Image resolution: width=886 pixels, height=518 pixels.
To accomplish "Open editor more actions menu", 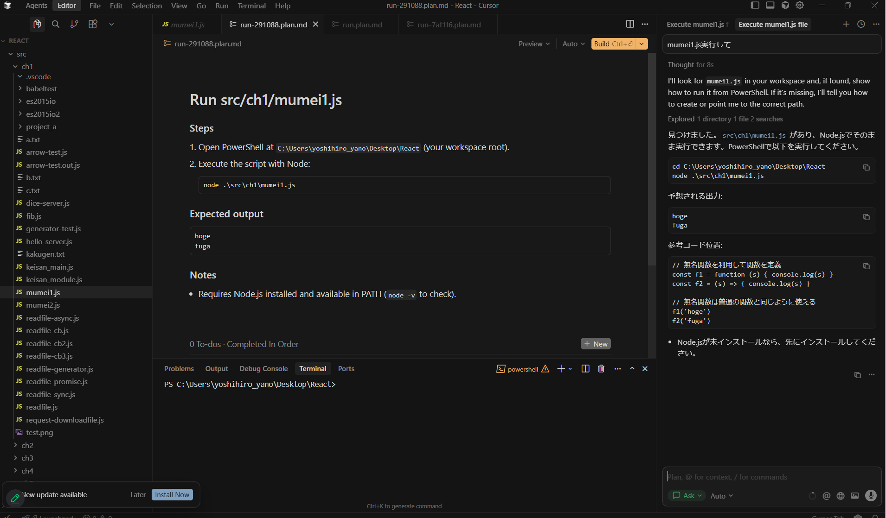I will pos(645,24).
